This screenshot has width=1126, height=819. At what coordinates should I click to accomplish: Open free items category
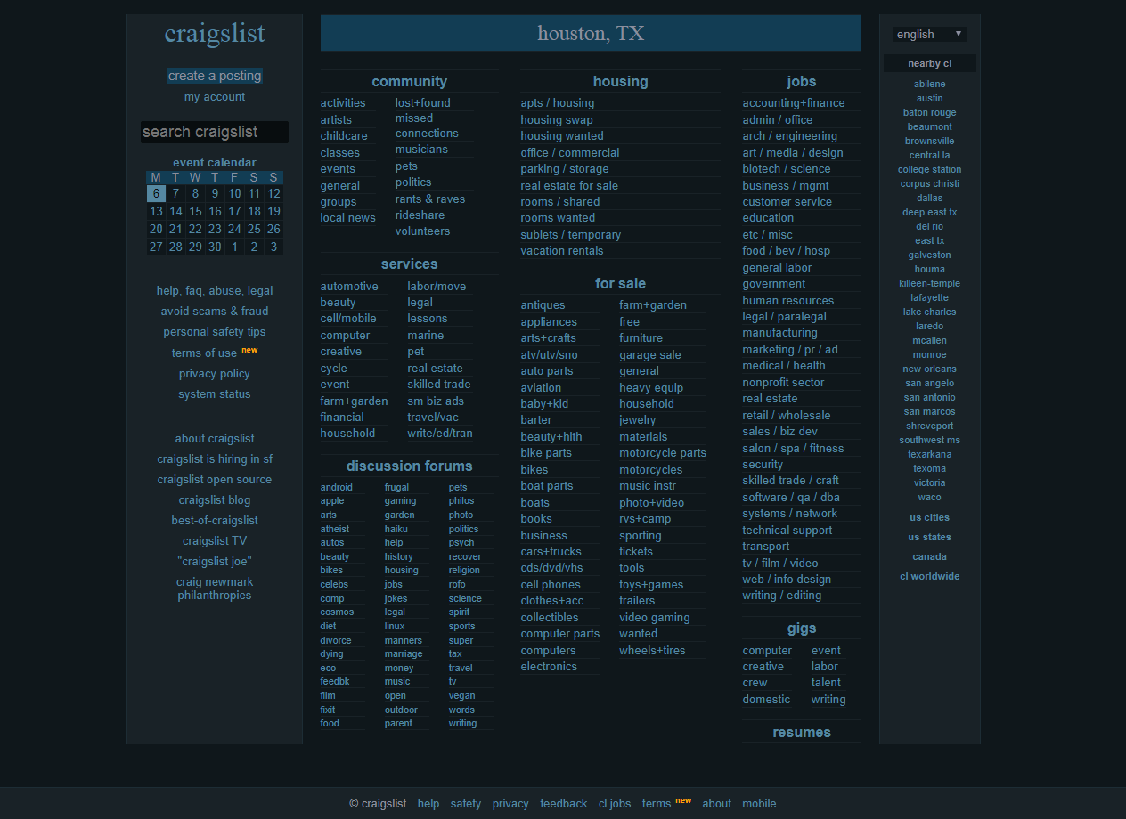click(x=630, y=321)
